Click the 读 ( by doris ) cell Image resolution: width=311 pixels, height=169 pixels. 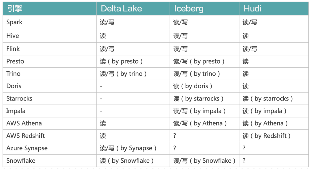pos(193,86)
